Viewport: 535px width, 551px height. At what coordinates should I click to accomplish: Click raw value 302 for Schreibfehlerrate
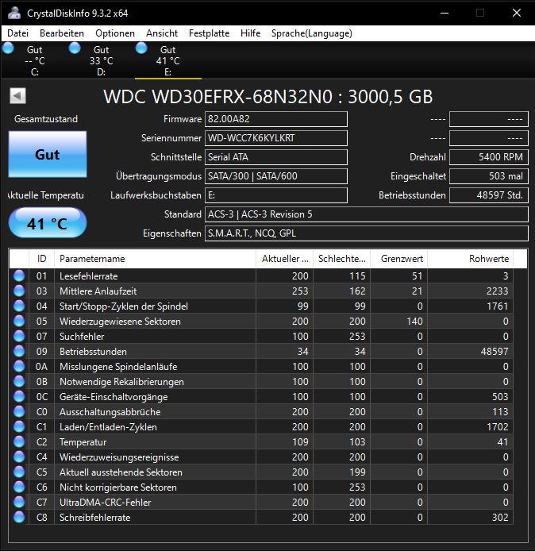(500, 518)
